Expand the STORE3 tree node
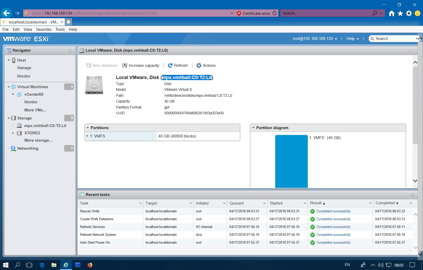The height and width of the screenshot is (270, 423). 13,133
